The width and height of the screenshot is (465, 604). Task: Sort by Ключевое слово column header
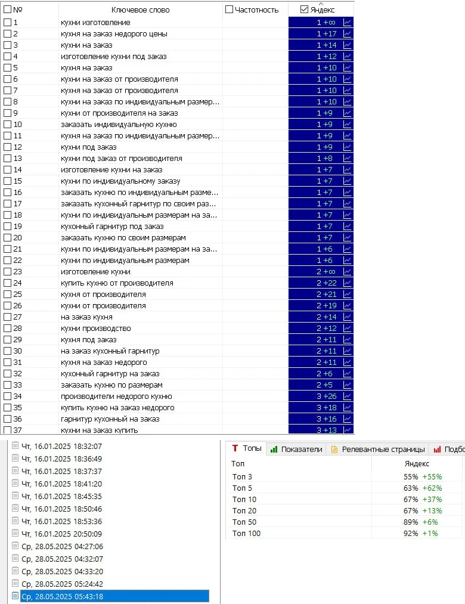pos(141,10)
